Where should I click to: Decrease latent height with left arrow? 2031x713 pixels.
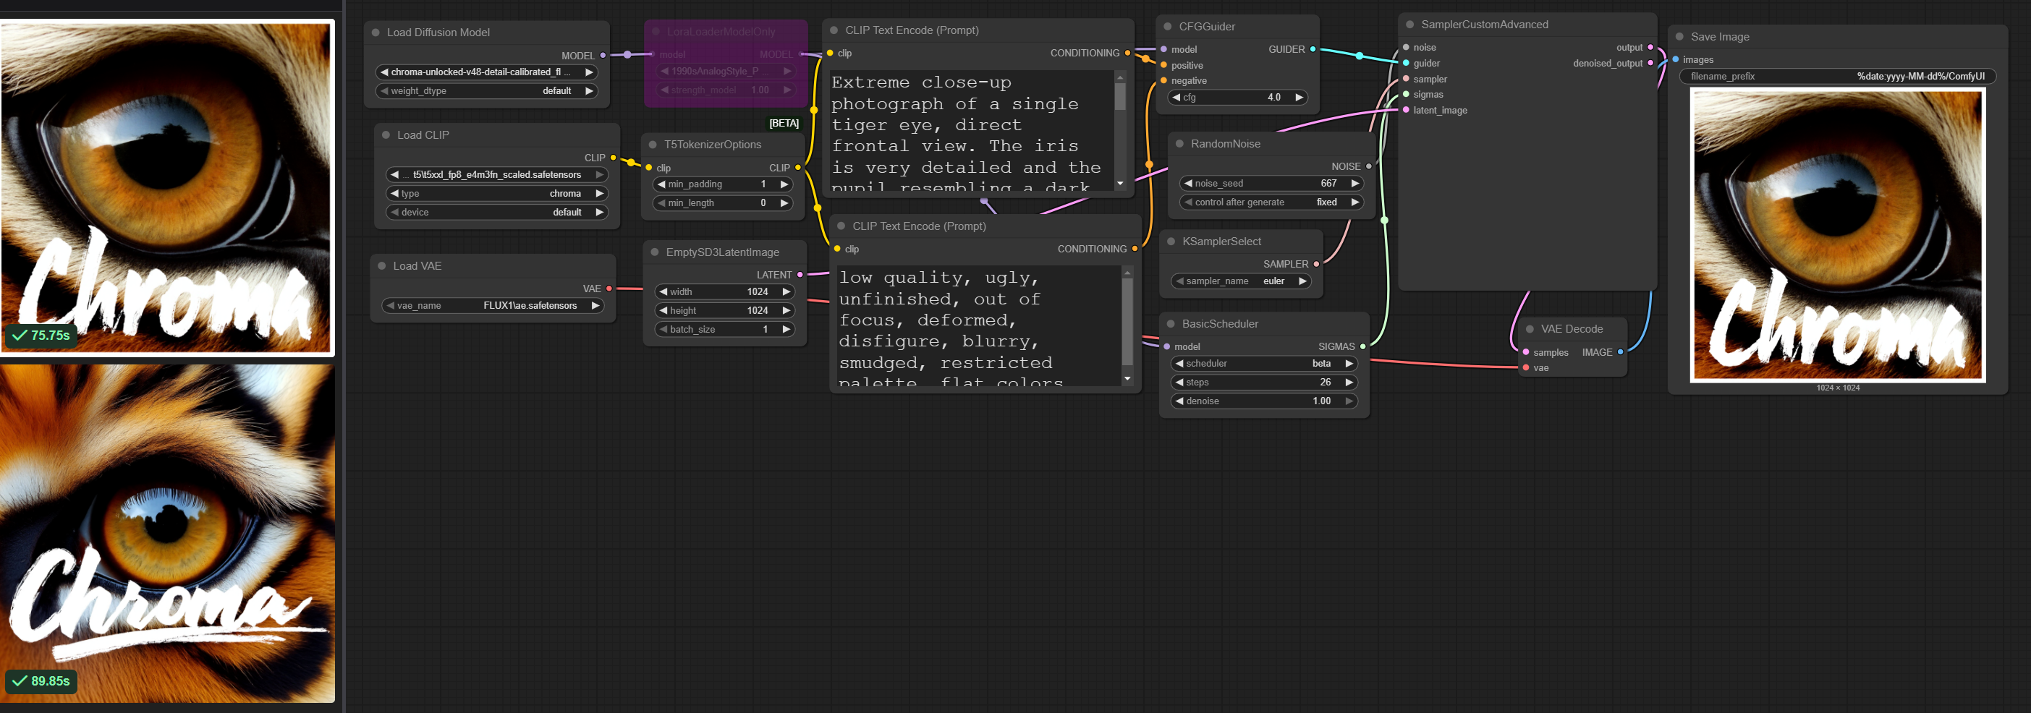(663, 310)
